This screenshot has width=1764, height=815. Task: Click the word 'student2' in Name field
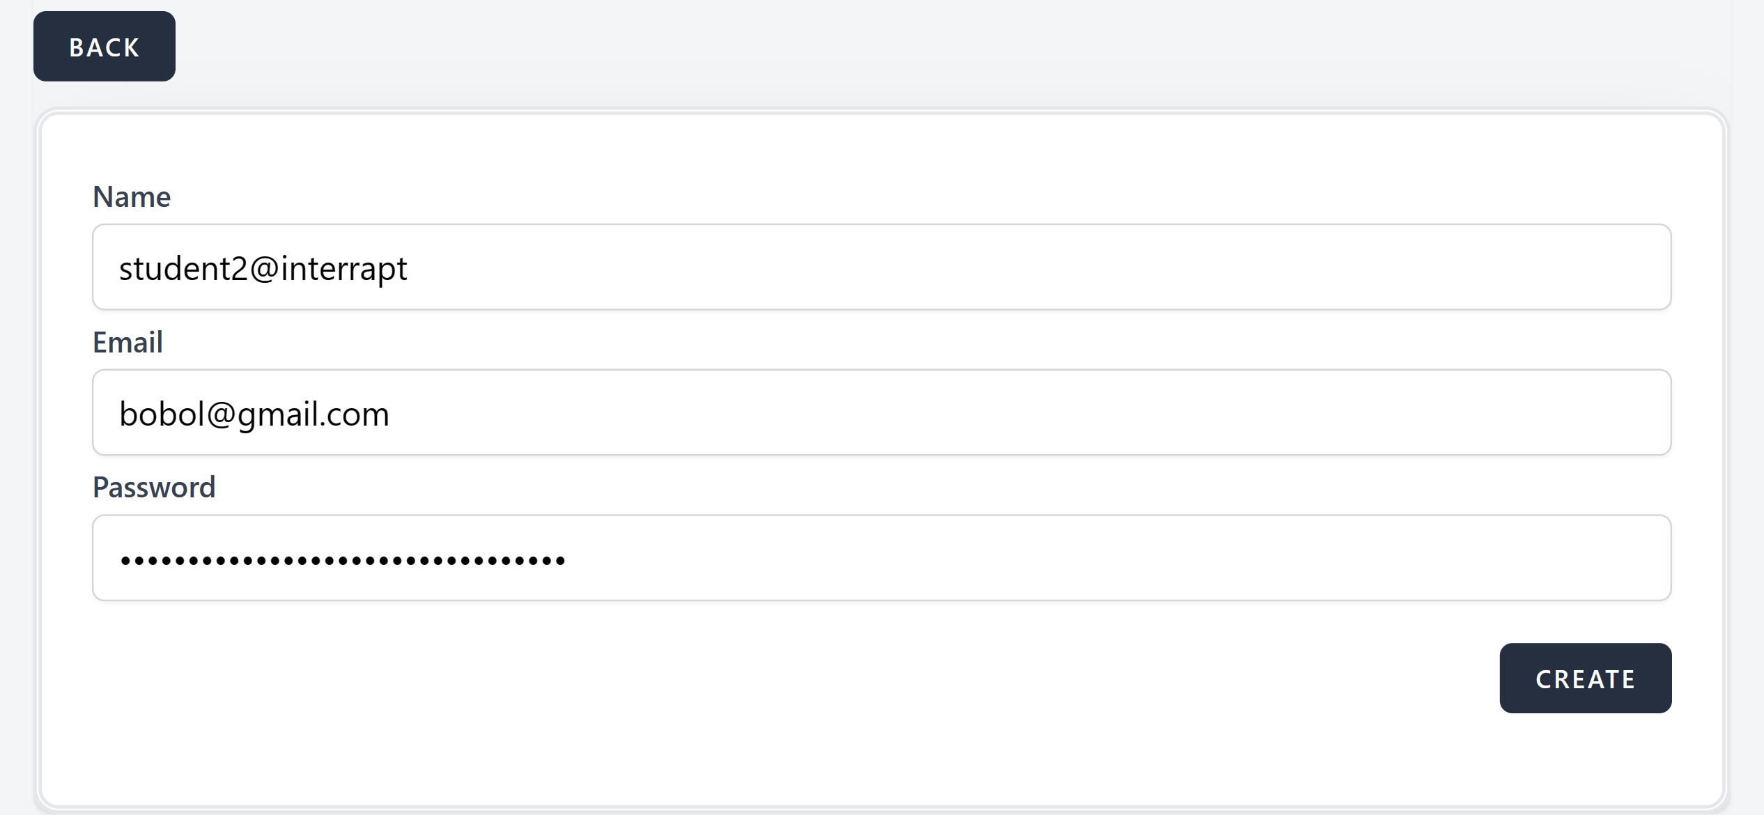[x=183, y=269]
